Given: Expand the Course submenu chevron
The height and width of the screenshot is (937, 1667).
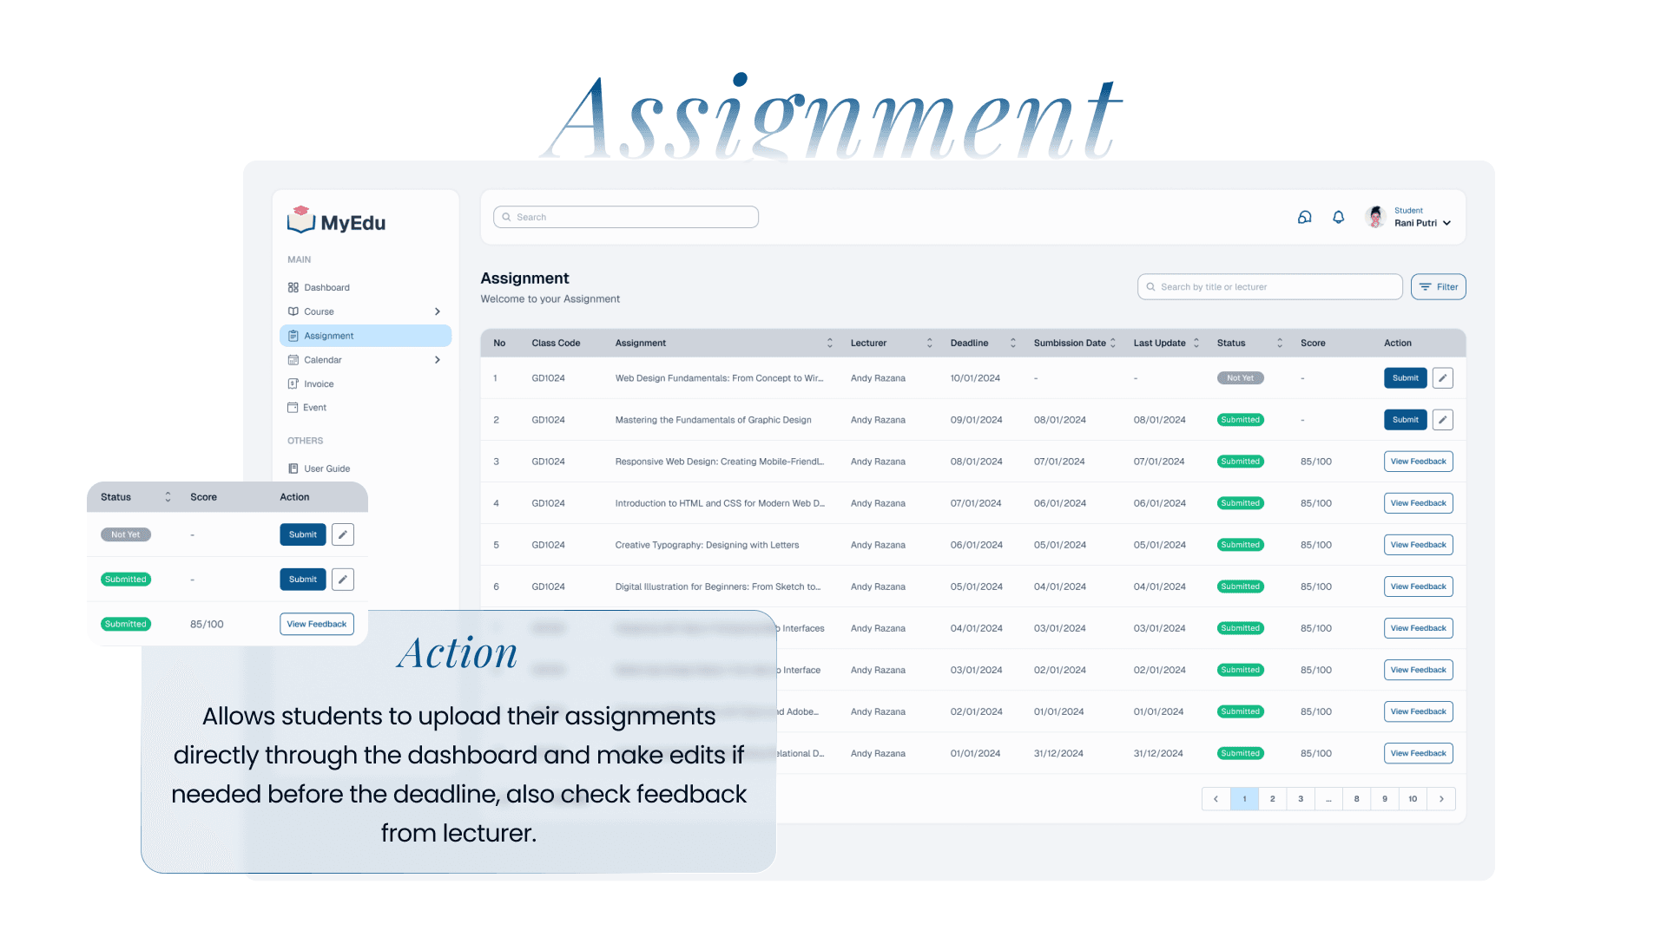Looking at the screenshot, I should 437,311.
